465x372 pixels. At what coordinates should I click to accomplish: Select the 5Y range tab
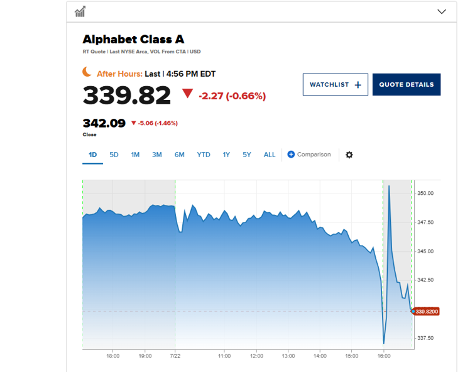coord(247,155)
